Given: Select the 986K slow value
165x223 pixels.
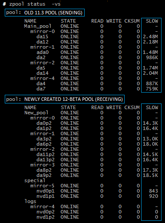Looking at the screenshot, I should pyautogui.click(x=152, y=57).
